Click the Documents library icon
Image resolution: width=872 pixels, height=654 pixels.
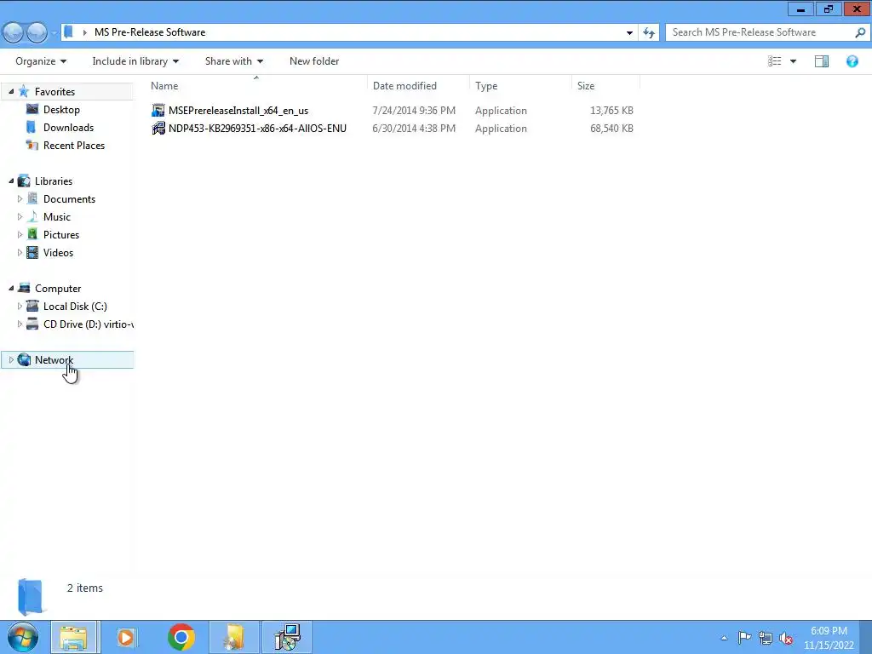pyautogui.click(x=32, y=198)
